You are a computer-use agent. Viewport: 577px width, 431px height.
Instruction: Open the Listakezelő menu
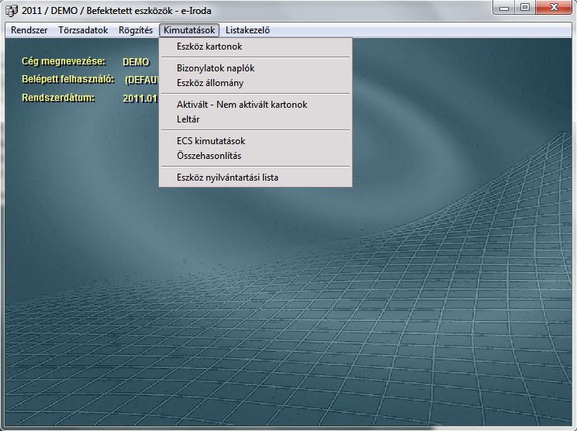(247, 30)
